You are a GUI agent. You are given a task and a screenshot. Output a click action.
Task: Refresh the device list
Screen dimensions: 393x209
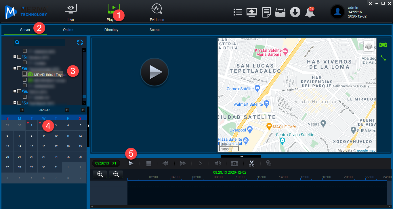(x=80, y=42)
